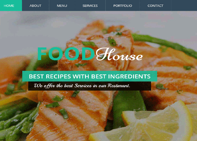Navigate to the CONTACT page
The image size is (197, 141).
pyautogui.click(x=155, y=6)
